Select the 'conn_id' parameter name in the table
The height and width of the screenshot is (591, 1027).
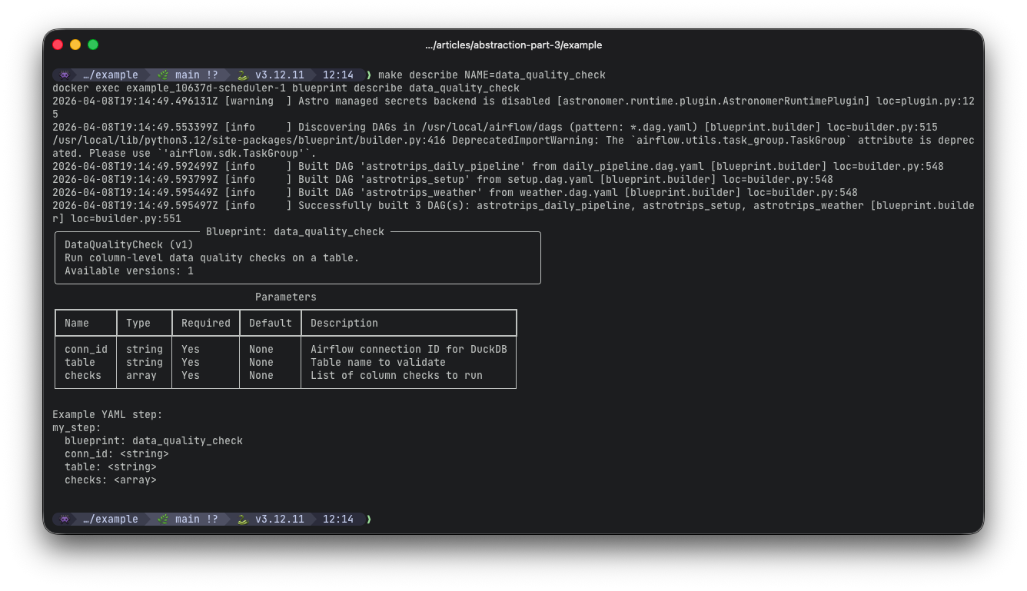tap(85, 349)
